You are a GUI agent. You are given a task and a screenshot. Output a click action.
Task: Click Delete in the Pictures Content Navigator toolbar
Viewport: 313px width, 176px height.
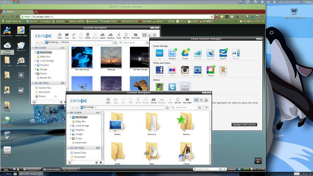coord(88,36)
